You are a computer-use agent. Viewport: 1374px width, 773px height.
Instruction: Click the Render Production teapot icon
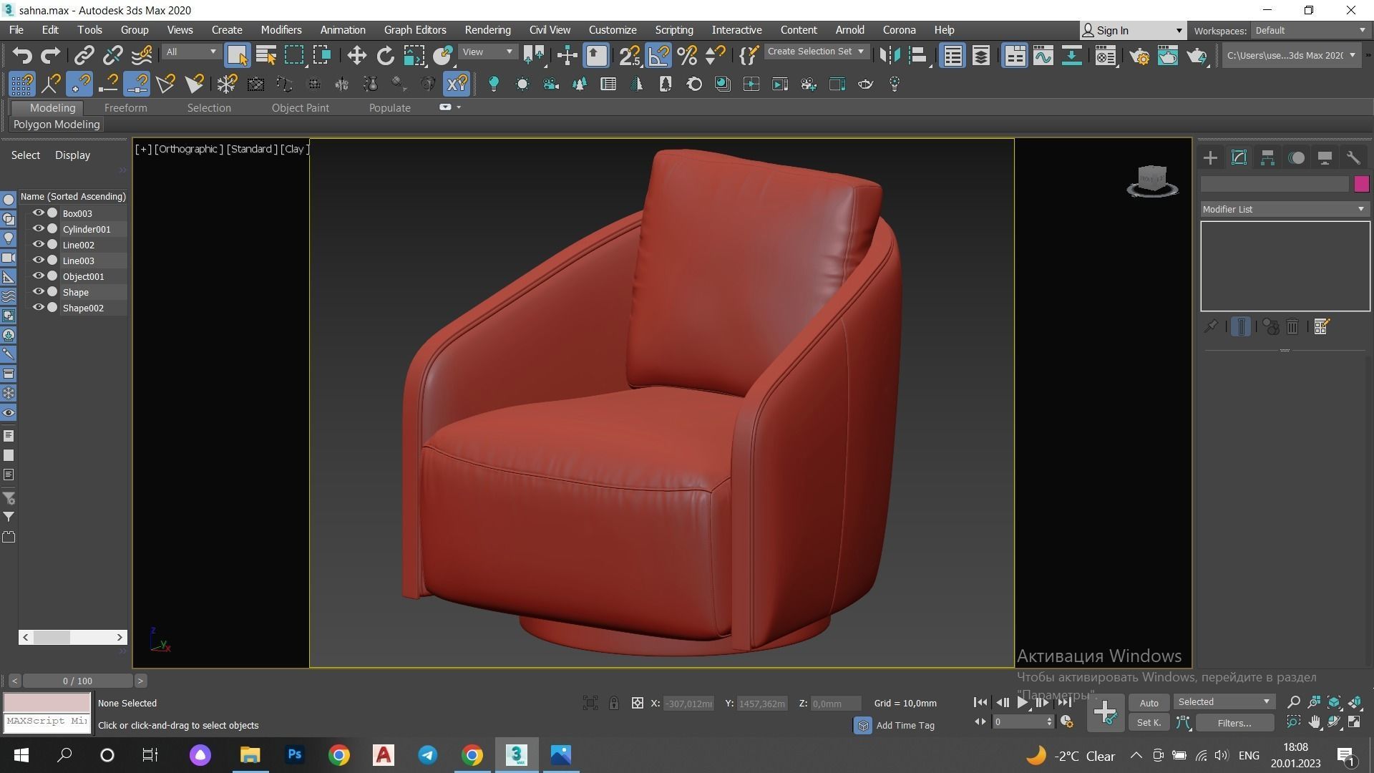click(1197, 56)
